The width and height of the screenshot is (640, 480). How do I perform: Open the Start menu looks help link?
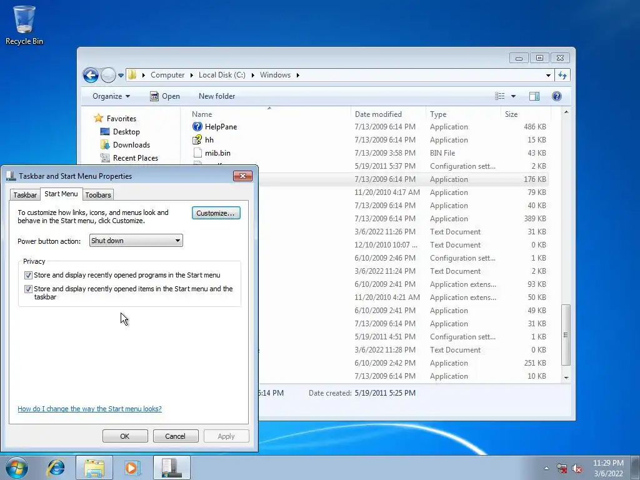pos(90,409)
